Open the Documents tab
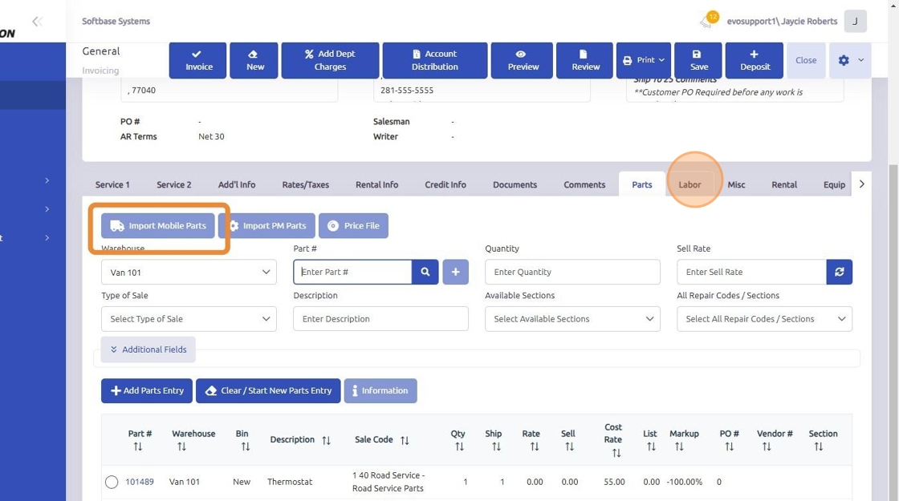Screen dimensions: 899x501 click(515, 184)
